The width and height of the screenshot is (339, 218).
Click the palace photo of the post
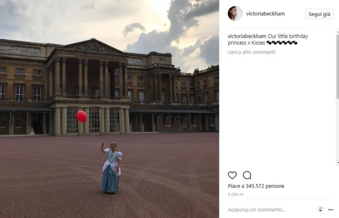(109, 109)
